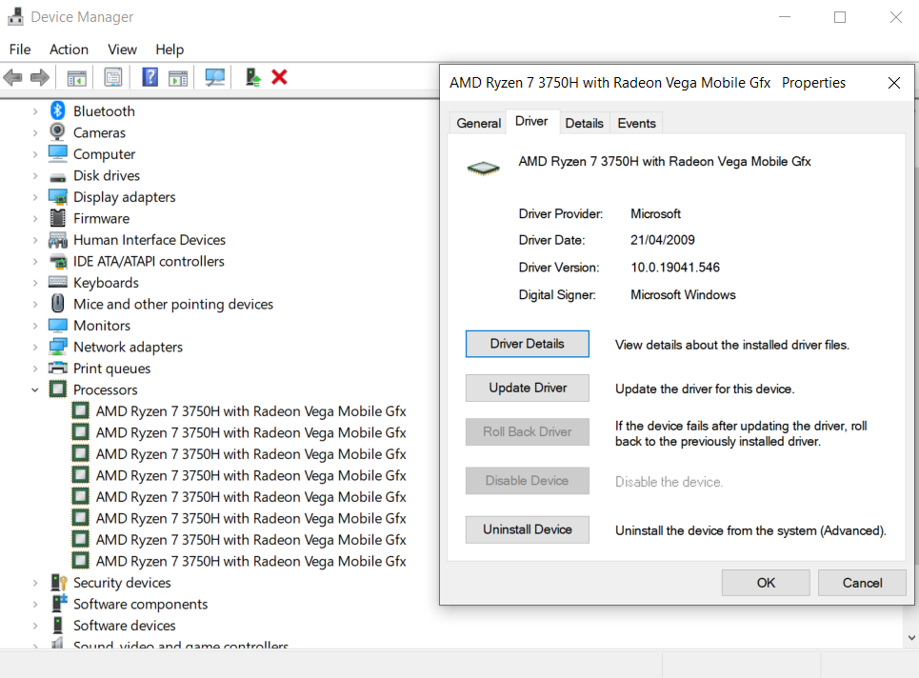Click the processor chip icon in Properties dialog
The image size is (919, 678).
click(x=483, y=169)
